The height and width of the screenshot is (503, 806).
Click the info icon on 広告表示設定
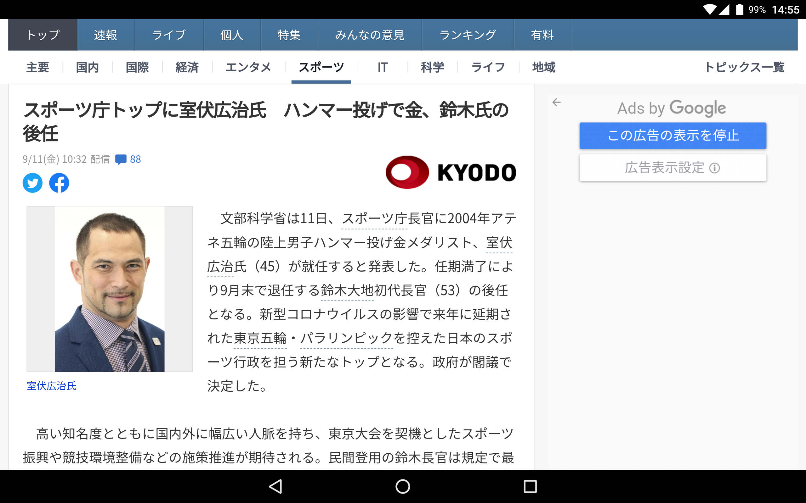(x=714, y=168)
